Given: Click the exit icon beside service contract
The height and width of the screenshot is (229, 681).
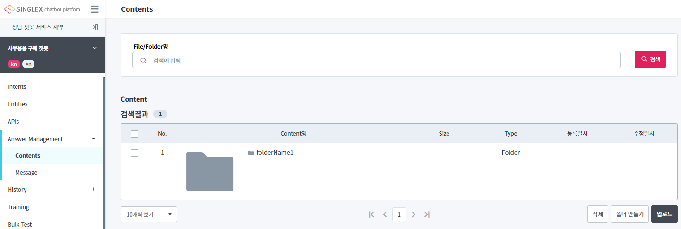Looking at the screenshot, I should pos(94,27).
